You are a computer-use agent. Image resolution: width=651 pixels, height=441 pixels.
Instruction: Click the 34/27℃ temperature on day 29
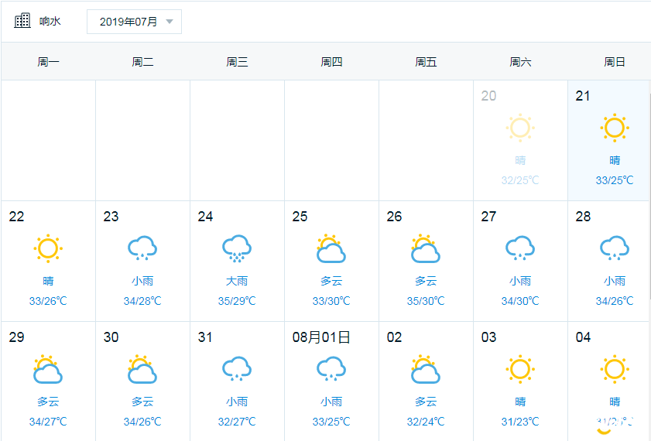[48, 422]
